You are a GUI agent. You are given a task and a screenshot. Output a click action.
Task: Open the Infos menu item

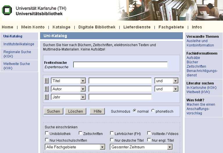click(197, 27)
